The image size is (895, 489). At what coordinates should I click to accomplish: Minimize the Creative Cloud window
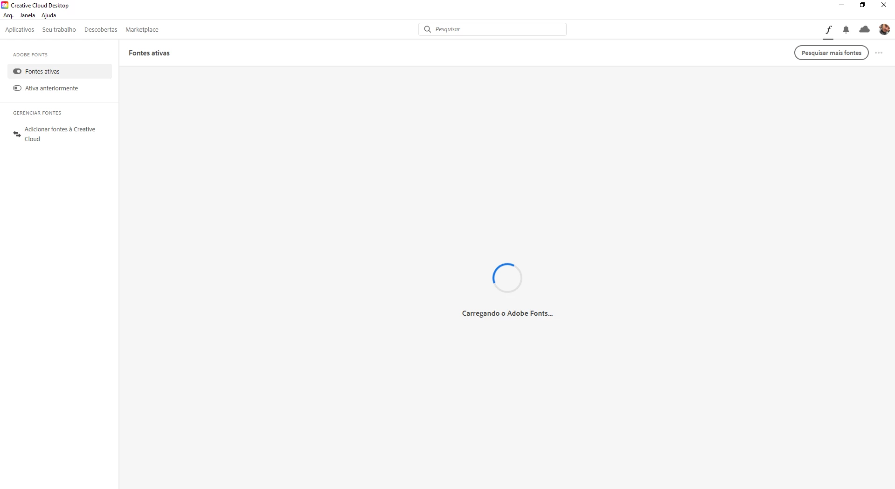point(841,5)
